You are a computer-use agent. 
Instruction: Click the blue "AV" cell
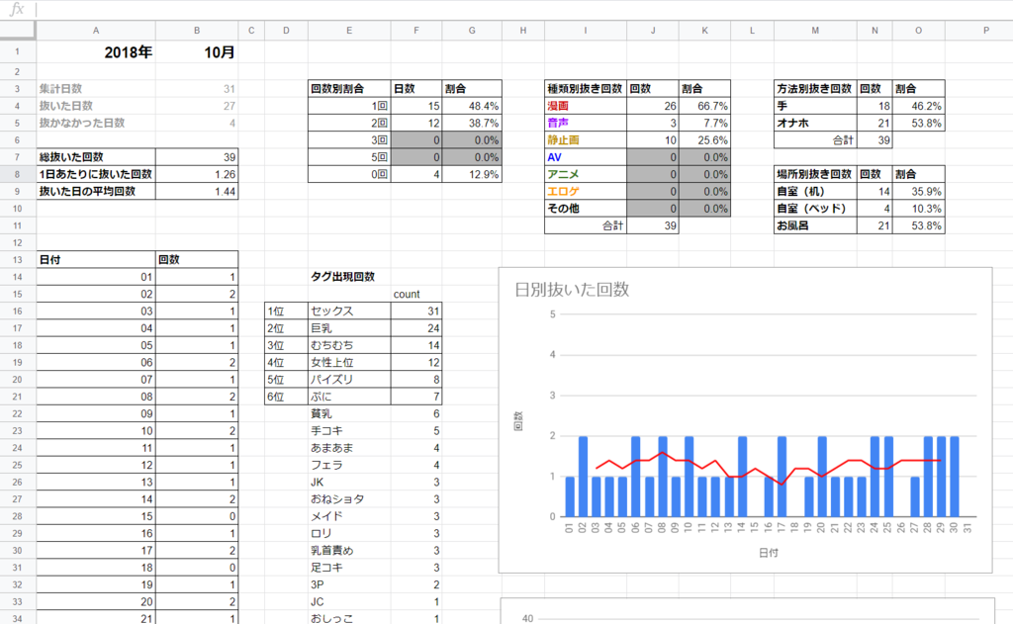[586, 157]
